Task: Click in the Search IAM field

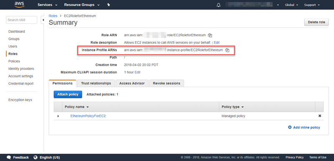Action: (22, 20)
